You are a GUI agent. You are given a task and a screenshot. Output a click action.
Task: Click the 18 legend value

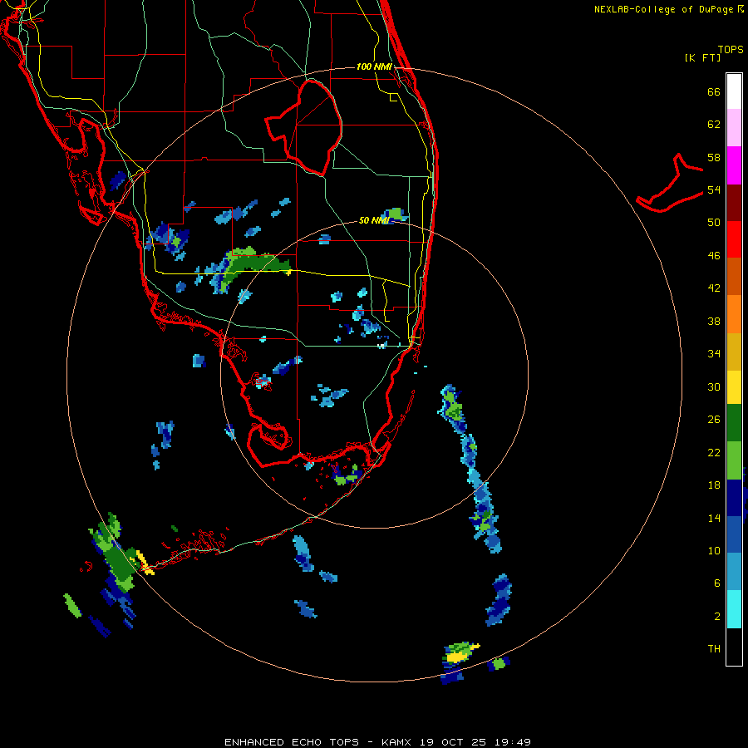[714, 485]
